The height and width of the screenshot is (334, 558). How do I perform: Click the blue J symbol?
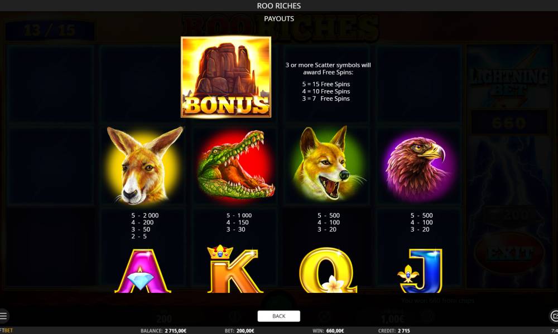click(420, 271)
